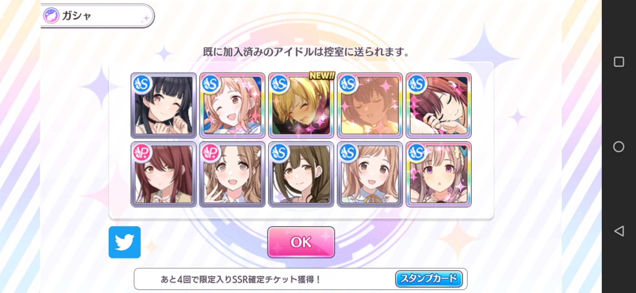The height and width of the screenshot is (293, 636).
Task: Tap the sleeping brown-haired idol card
Action: [370, 105]
